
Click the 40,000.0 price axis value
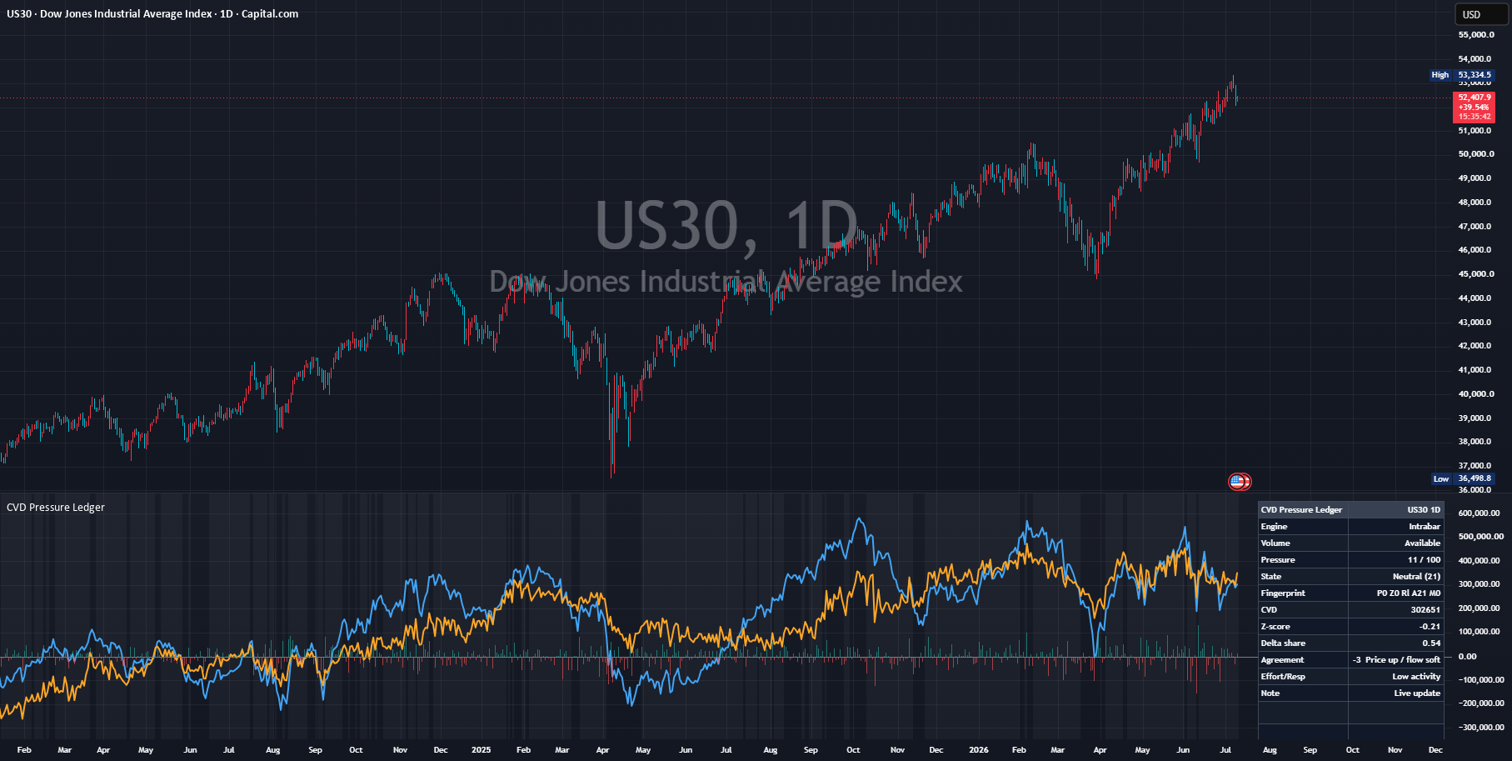click(x=1475, y=394)
